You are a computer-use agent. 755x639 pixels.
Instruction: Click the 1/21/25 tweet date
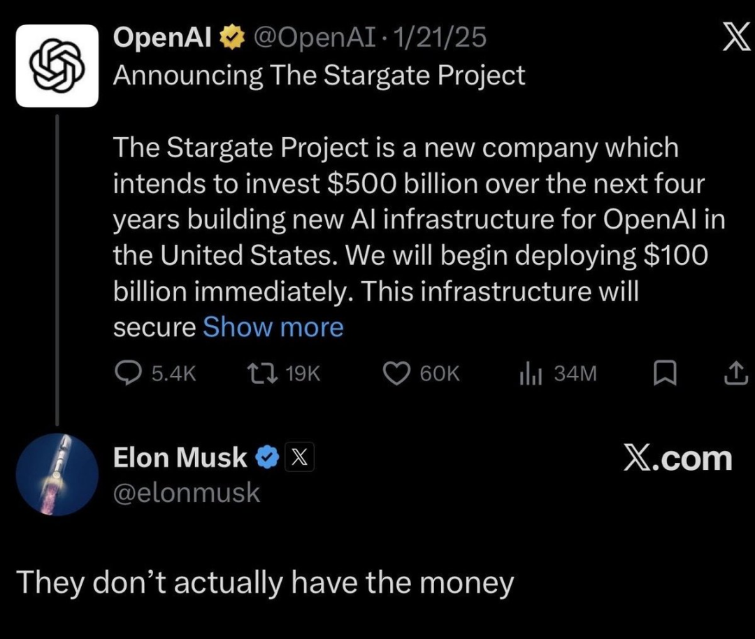(x=440, y=38)
